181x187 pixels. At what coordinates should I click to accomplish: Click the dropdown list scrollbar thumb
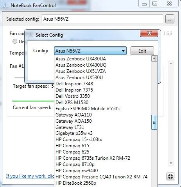tap(154, 122)
